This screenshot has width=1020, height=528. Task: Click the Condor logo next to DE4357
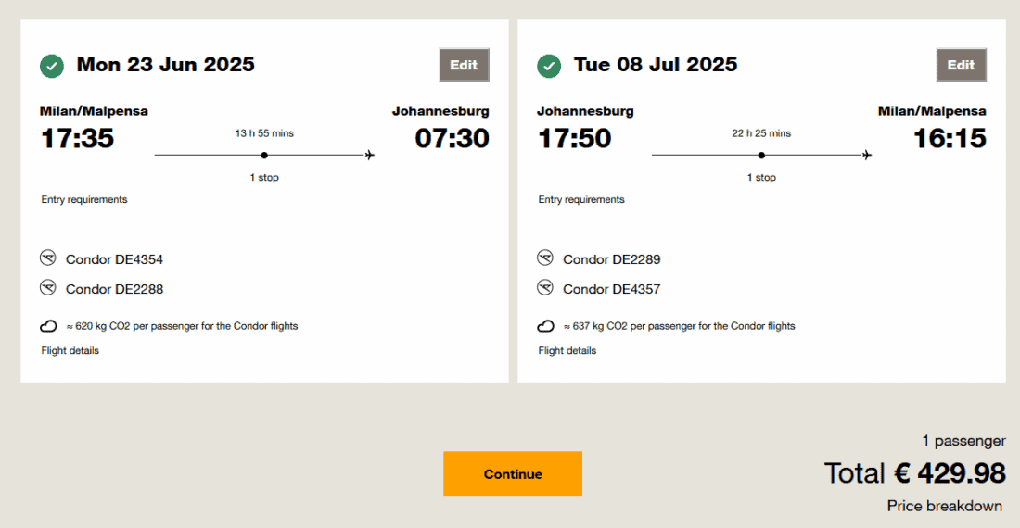click(x=546, y=288)
